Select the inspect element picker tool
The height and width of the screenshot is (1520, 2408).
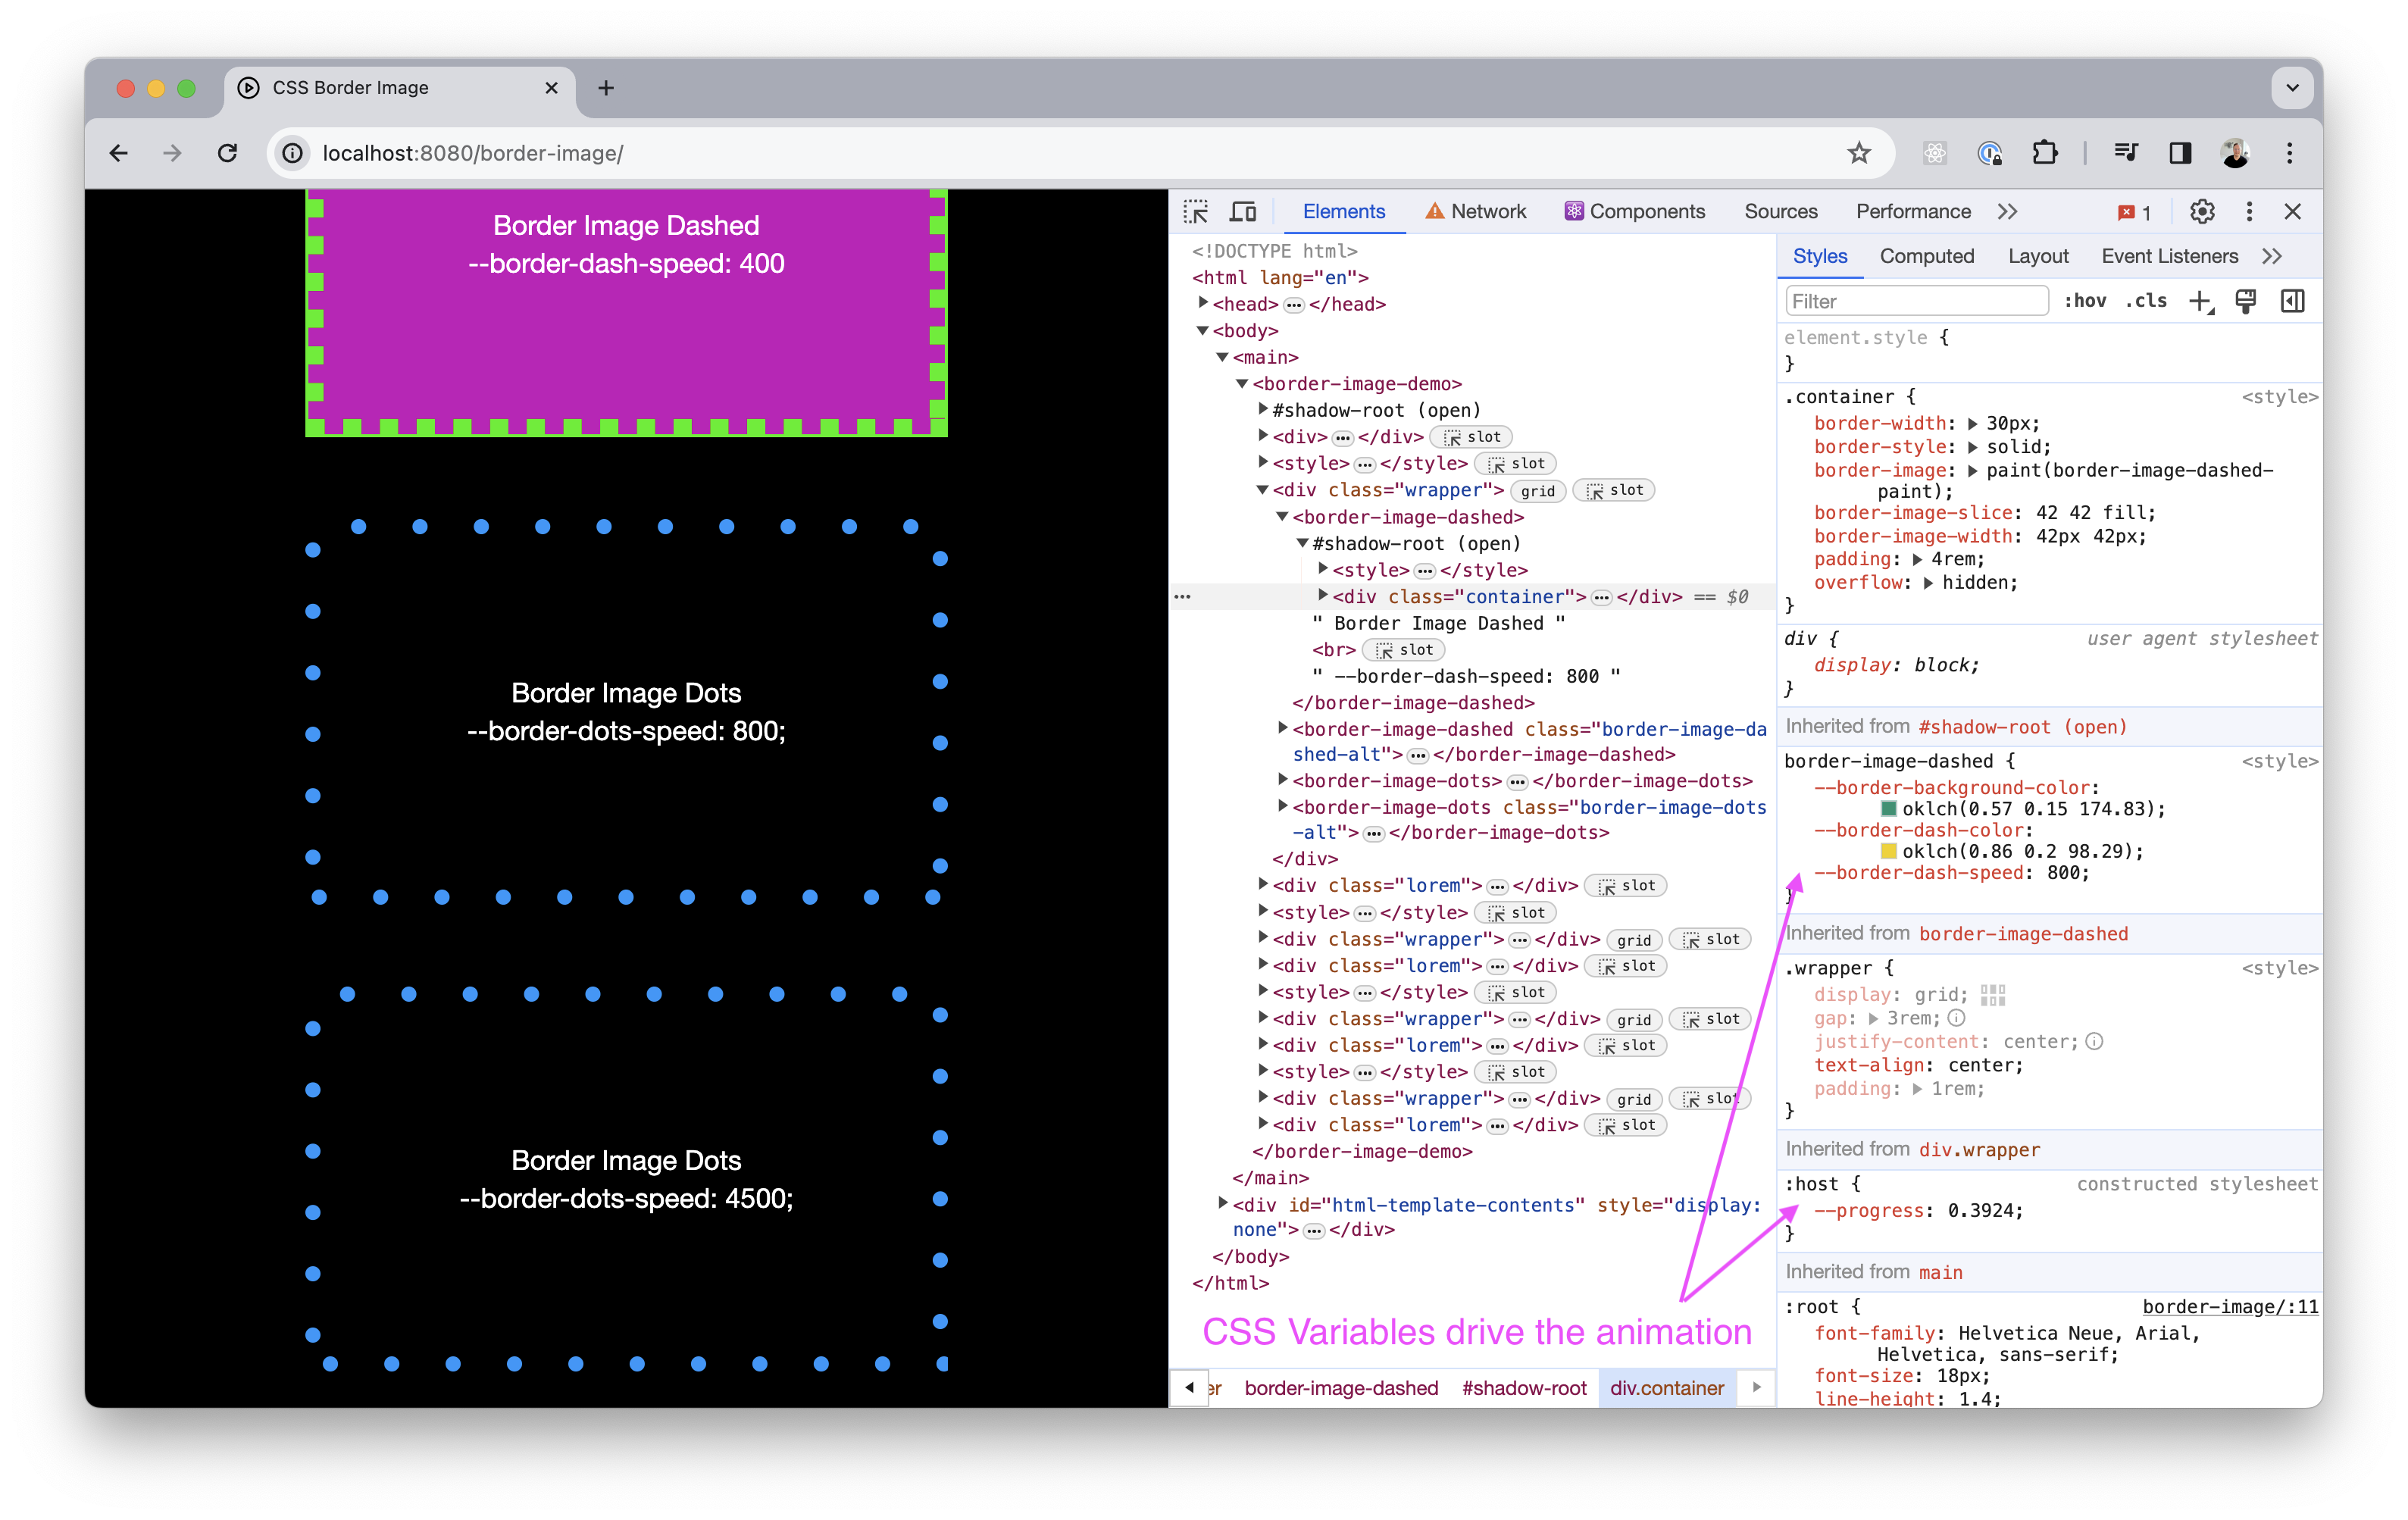pyautogui.click(x=1196, y=211)
